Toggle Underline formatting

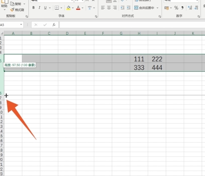45,8
